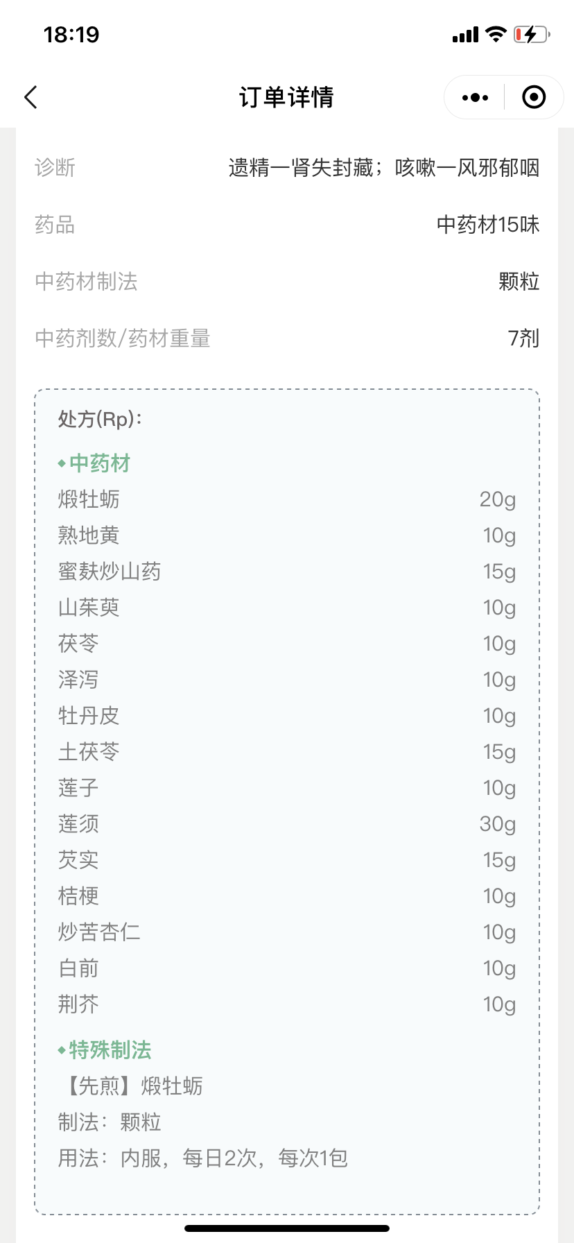This screenshot has width=574, height=1243.
Task: Tap the battery charging icon
Action: tap(531, 34)
